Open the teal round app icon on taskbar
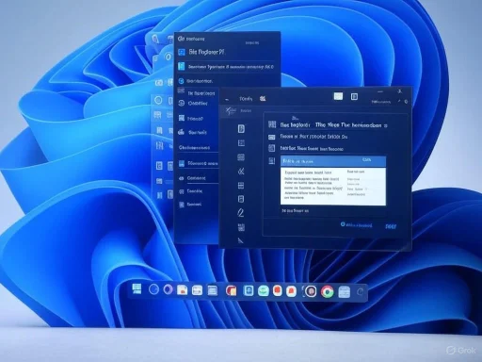Viewport: 482px width, 362px height. point(264,291)
